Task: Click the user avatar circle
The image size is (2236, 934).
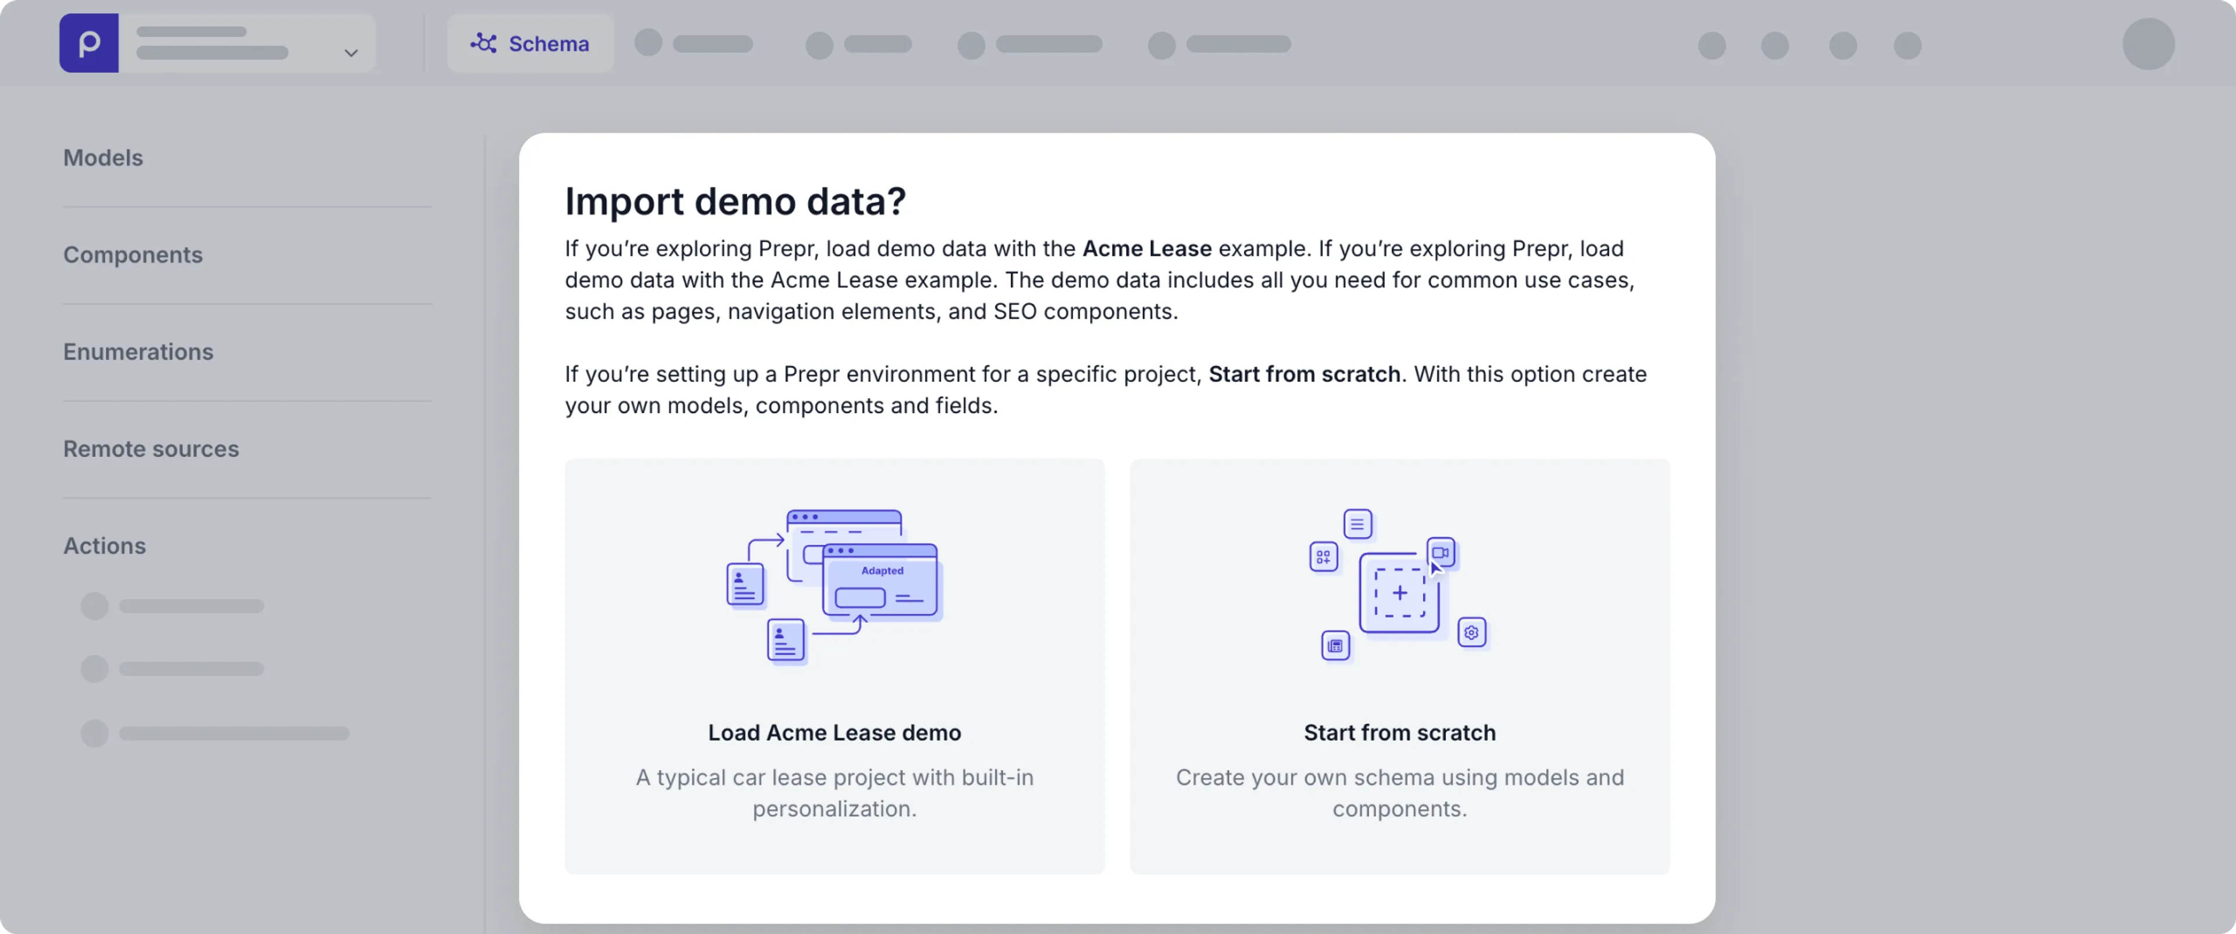Action: (x=2147, y=44)
